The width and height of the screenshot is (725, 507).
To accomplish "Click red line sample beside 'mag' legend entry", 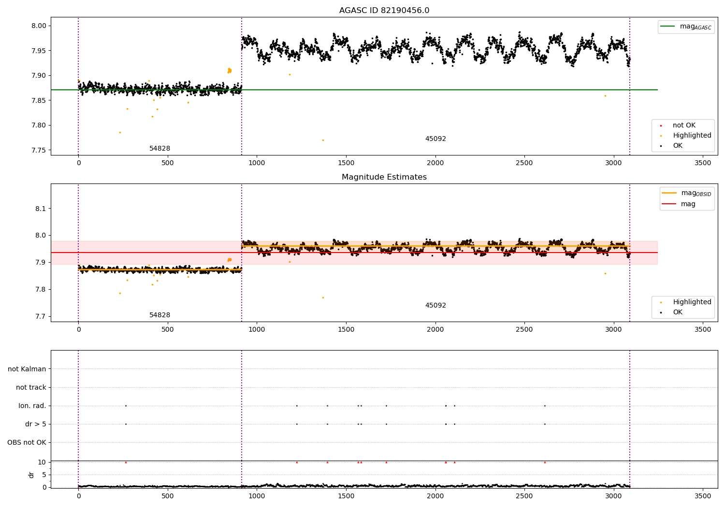I will pos(669,204).
